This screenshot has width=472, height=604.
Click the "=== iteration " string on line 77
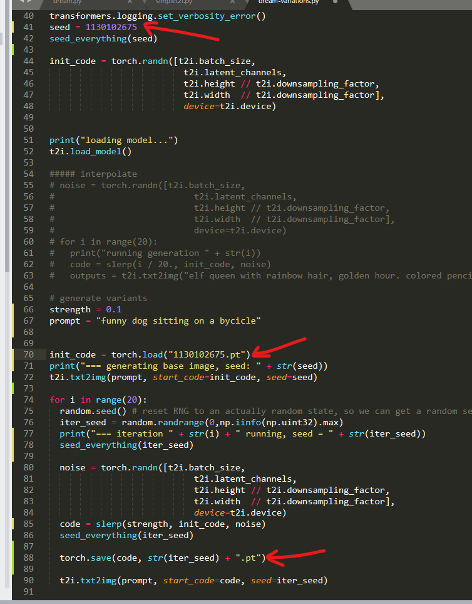132,433
